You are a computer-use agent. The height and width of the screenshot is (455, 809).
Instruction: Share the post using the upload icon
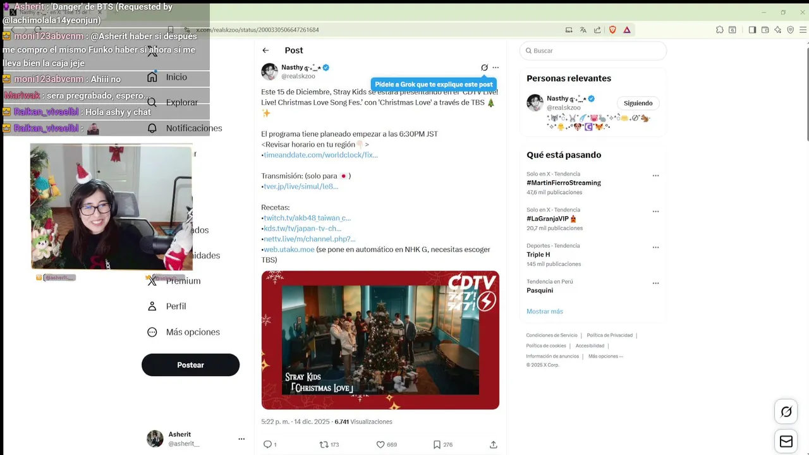(x=494, y=445)
